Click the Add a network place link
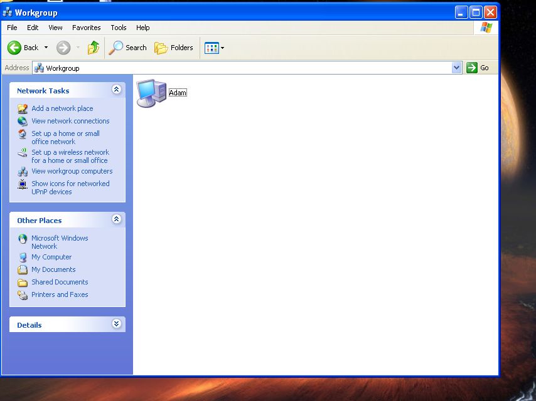Screen dimensions: 536x401 pyautogui.click(x=62, y=108)
